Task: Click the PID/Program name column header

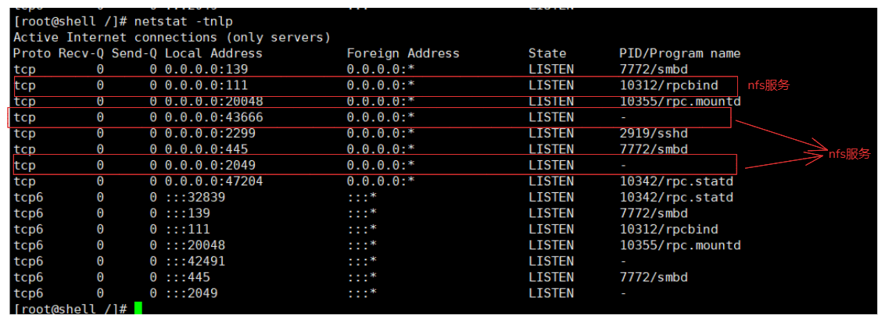Action: click(x=679, y=54)
